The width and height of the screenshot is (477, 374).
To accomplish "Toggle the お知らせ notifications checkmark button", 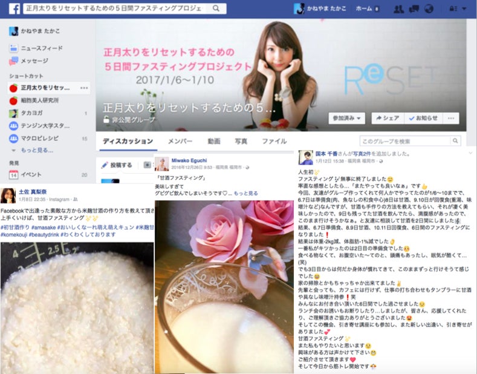I will click(x=423, y=118).
